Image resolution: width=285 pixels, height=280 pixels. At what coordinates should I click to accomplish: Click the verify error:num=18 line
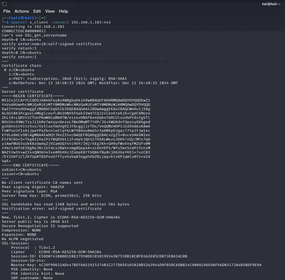pyautogui.click(x=52, y=44)
